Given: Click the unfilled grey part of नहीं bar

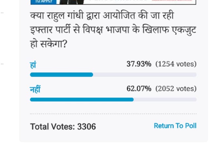Looking at the screenshot, I should 165,100.
